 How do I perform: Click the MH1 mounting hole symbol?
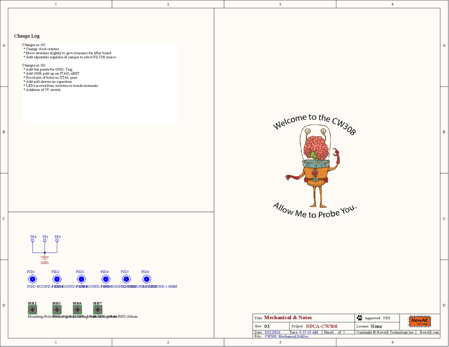tap(56, 310)
